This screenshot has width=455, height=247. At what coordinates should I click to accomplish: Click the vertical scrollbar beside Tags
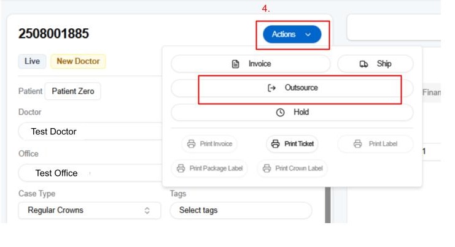pos(328,205)
